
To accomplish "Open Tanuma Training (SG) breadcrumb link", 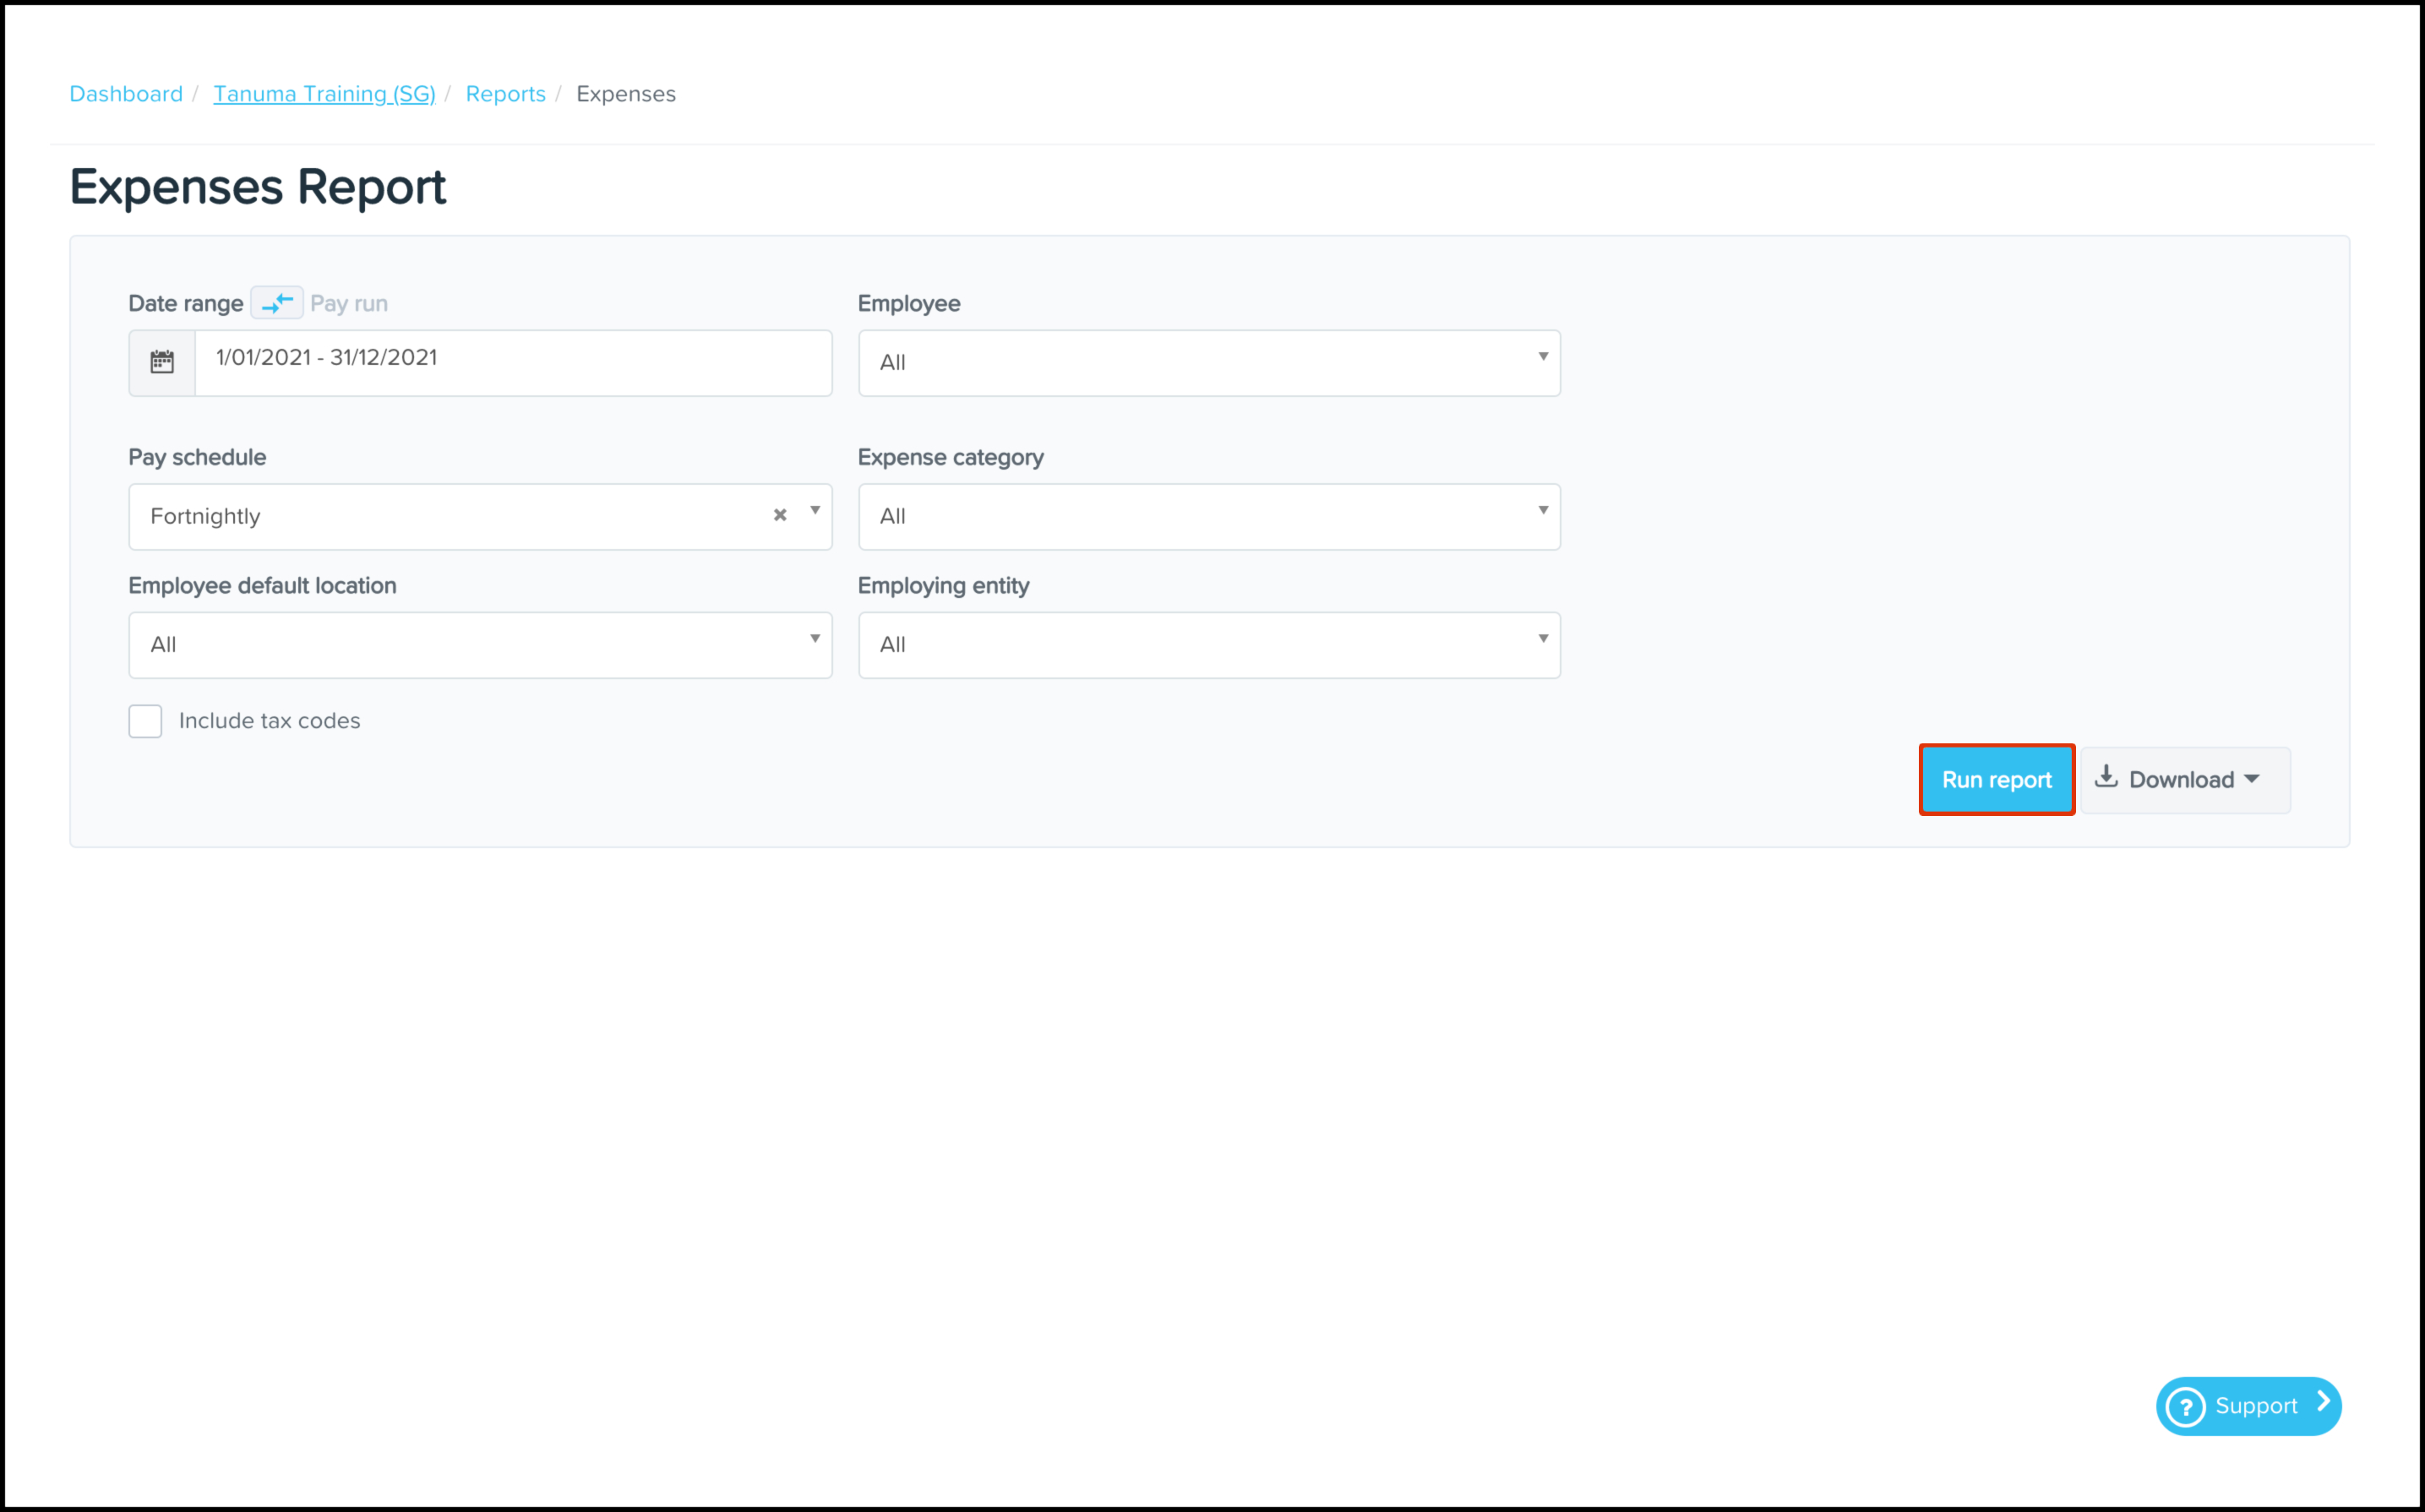I will (x=324, y=94).
